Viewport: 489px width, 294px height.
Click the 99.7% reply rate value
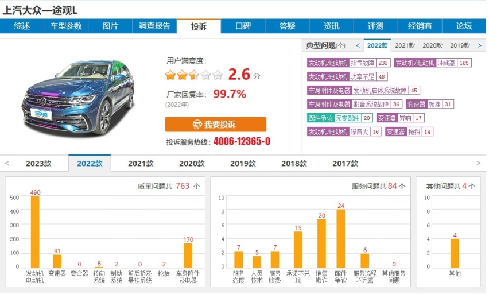click(x=230, y=94)
